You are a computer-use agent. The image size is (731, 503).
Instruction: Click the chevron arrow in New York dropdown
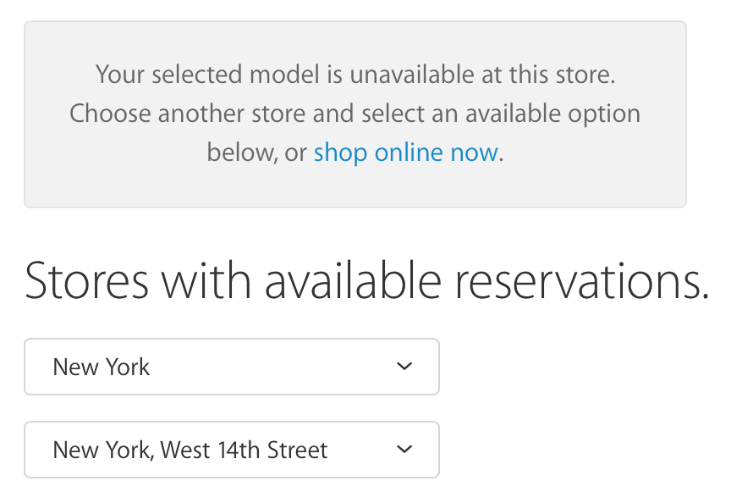tap(404, 367)
